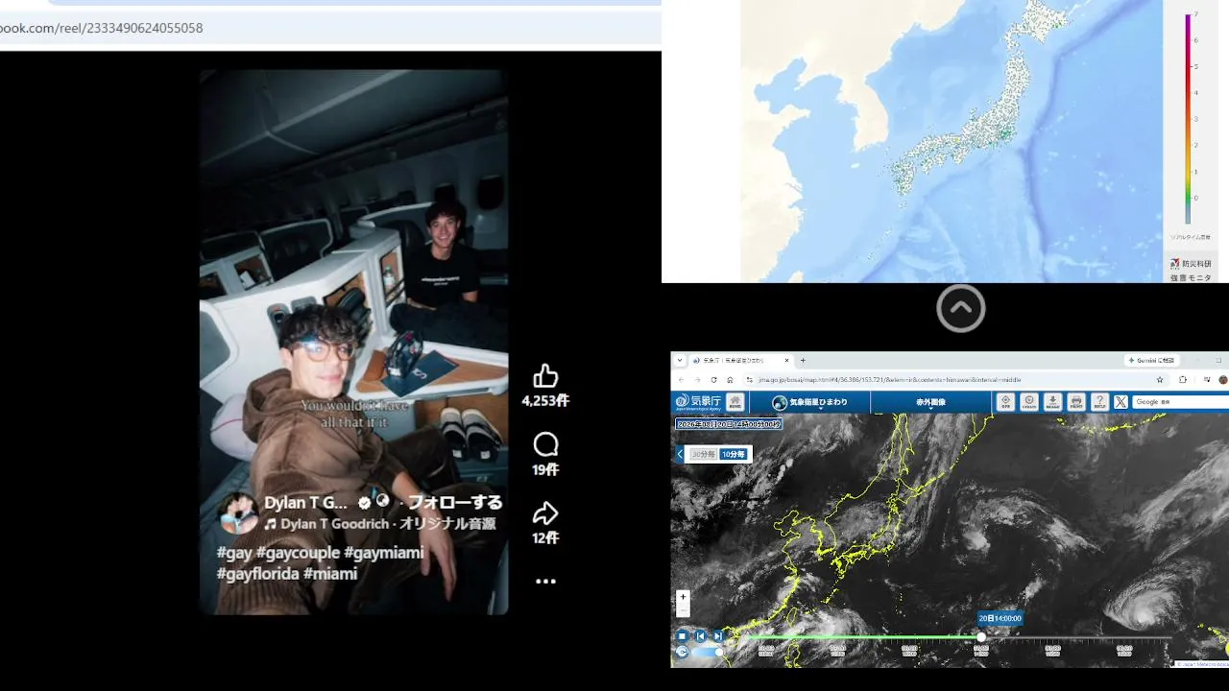Go forward in the JMA browser window
The width and height of the screenshot is (1229, 691).
click(x=698, y=379)
